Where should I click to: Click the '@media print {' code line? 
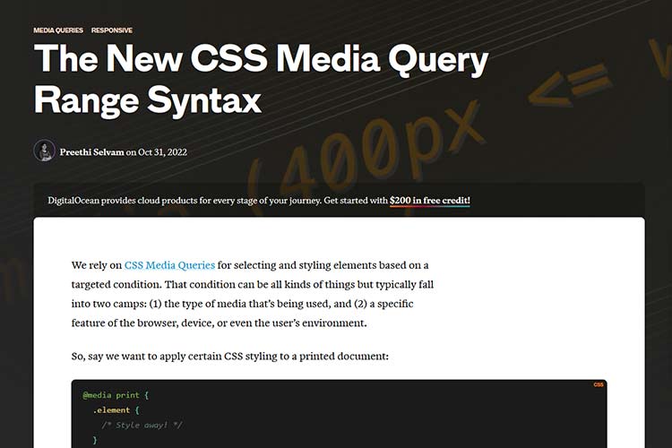tap(116, 394)
